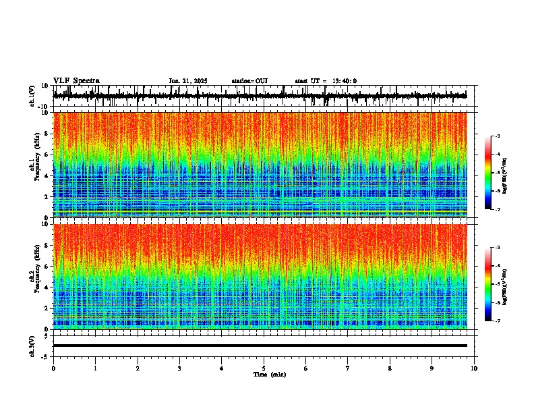
Task: Click the ch.2 colorbar tick label "-7"
Action: (x=497, y=321)
